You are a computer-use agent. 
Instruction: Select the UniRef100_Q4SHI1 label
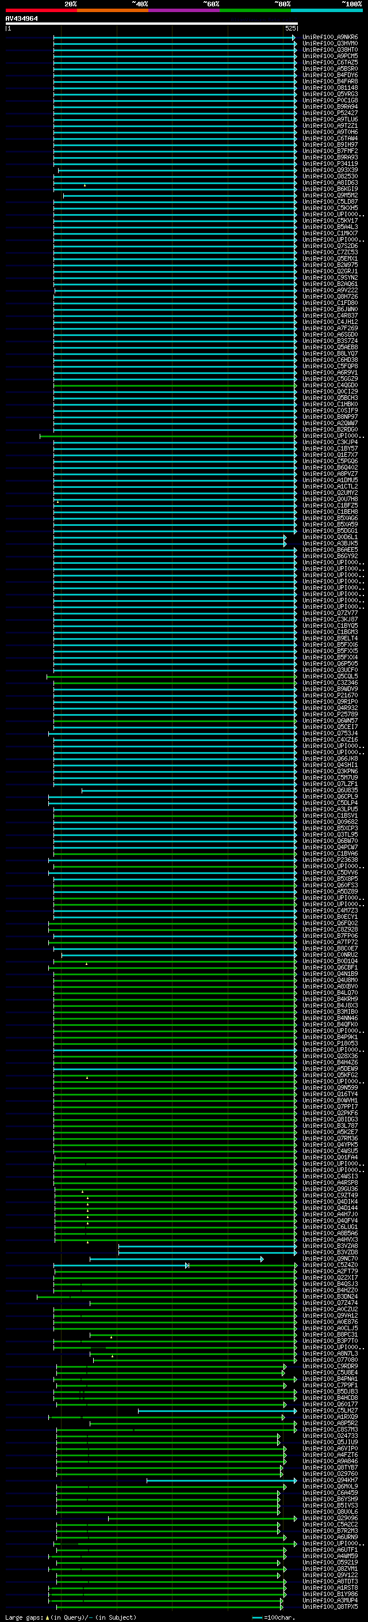click(329, 765)
